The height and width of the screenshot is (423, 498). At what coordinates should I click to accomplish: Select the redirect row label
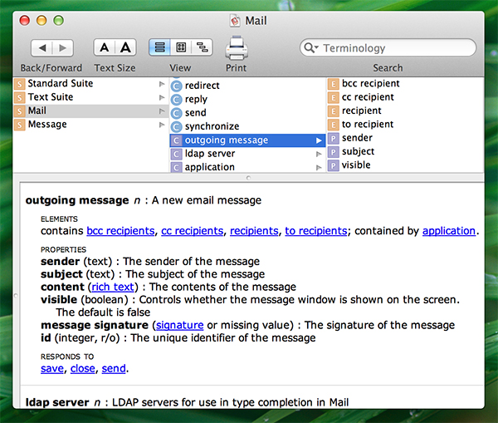coord(202,86)
